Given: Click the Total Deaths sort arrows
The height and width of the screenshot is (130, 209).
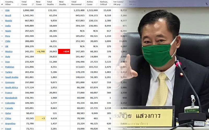Looking at the screenshot, I should click(56, 4).
